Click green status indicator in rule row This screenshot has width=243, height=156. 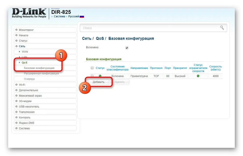click(100, 76)
